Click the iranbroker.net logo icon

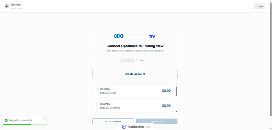coord(124,127)
